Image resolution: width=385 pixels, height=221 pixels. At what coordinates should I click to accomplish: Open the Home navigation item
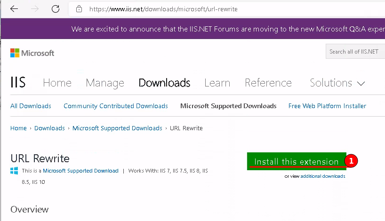57,83
